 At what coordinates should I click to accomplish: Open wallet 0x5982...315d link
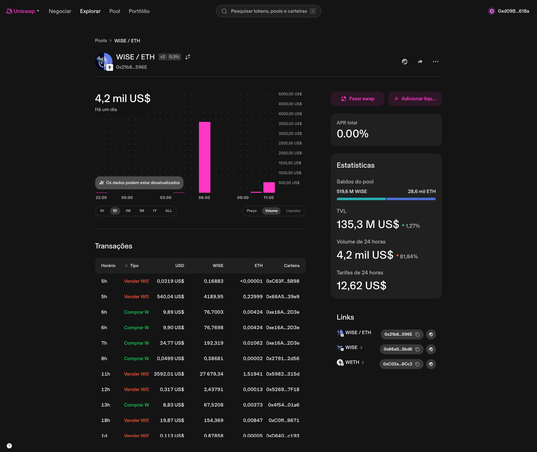[x=283, y=374]
